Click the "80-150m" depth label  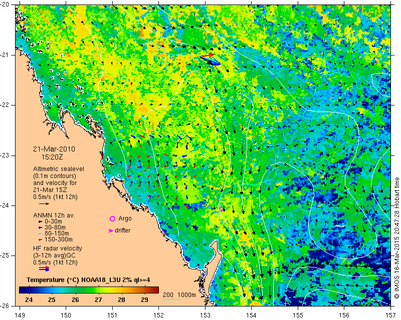tap(57, 233)
